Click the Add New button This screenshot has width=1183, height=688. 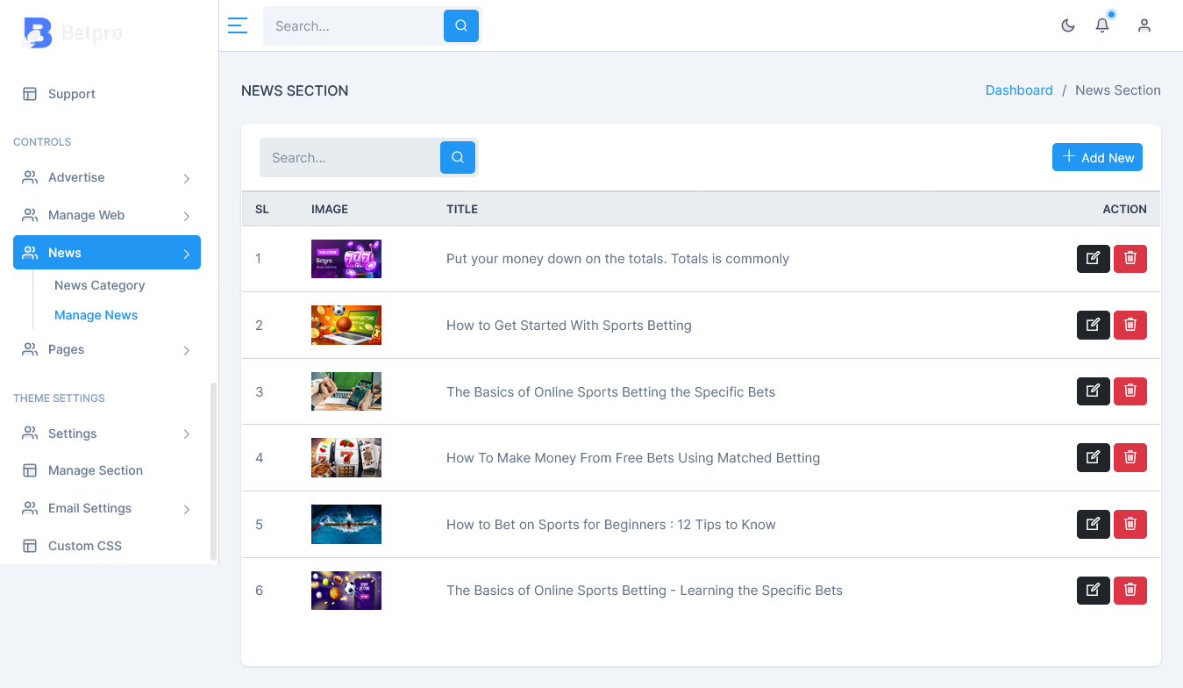1097,157
